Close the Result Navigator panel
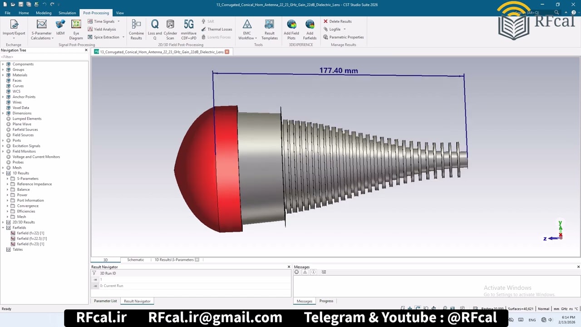The height and width of the screenshot is (327, 581). tap(289, 267)
